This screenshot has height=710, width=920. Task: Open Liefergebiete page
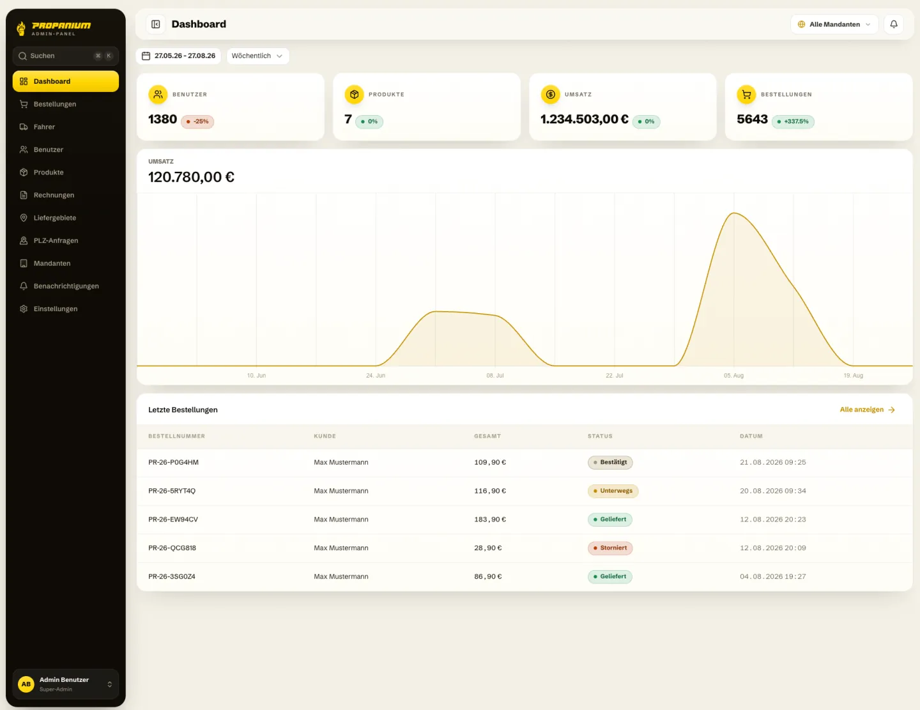point(66,218)
